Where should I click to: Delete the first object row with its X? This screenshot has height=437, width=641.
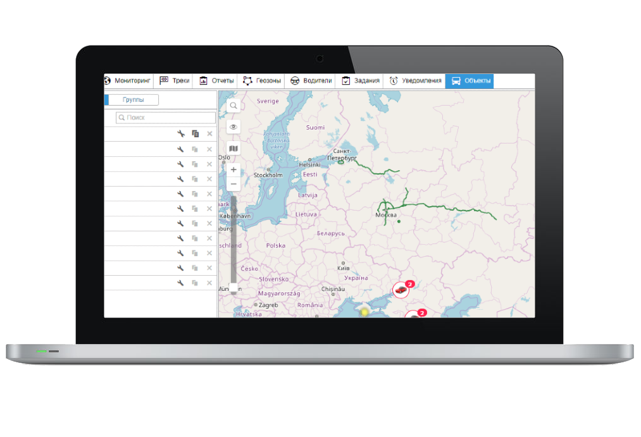(209, 134)
